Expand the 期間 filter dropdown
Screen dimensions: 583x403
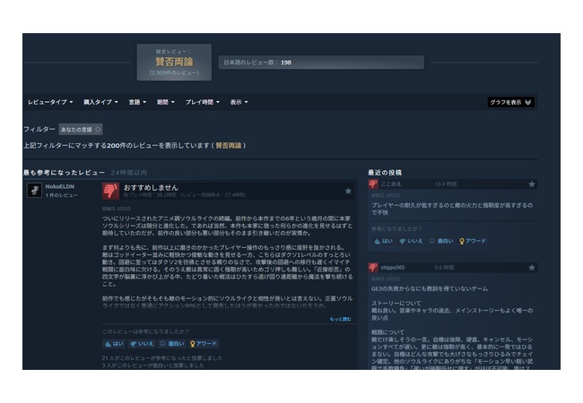click(165, 102)
